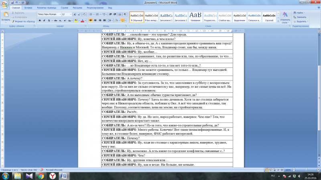
Task: Center the paragraph text
Action: (x=95, y=20)
